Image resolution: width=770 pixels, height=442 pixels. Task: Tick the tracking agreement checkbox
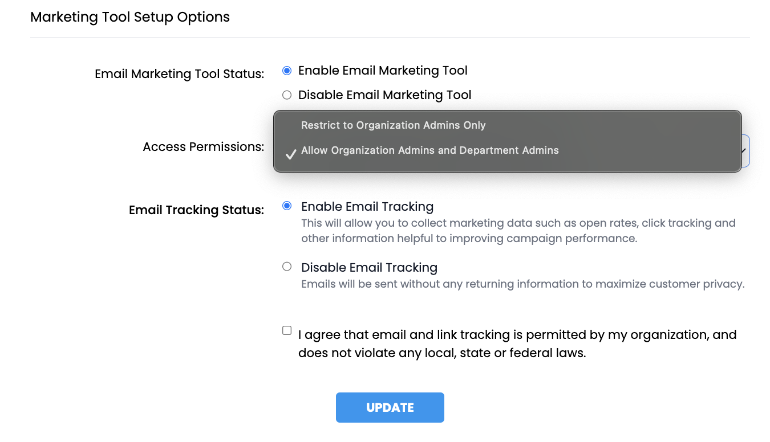(287, 330)
